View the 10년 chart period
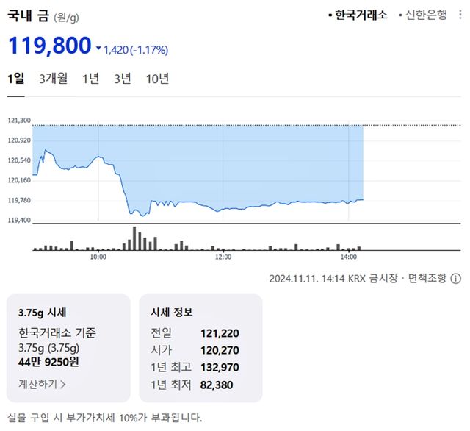Viewport: 470px width, 431px height. tap(157, 79)
